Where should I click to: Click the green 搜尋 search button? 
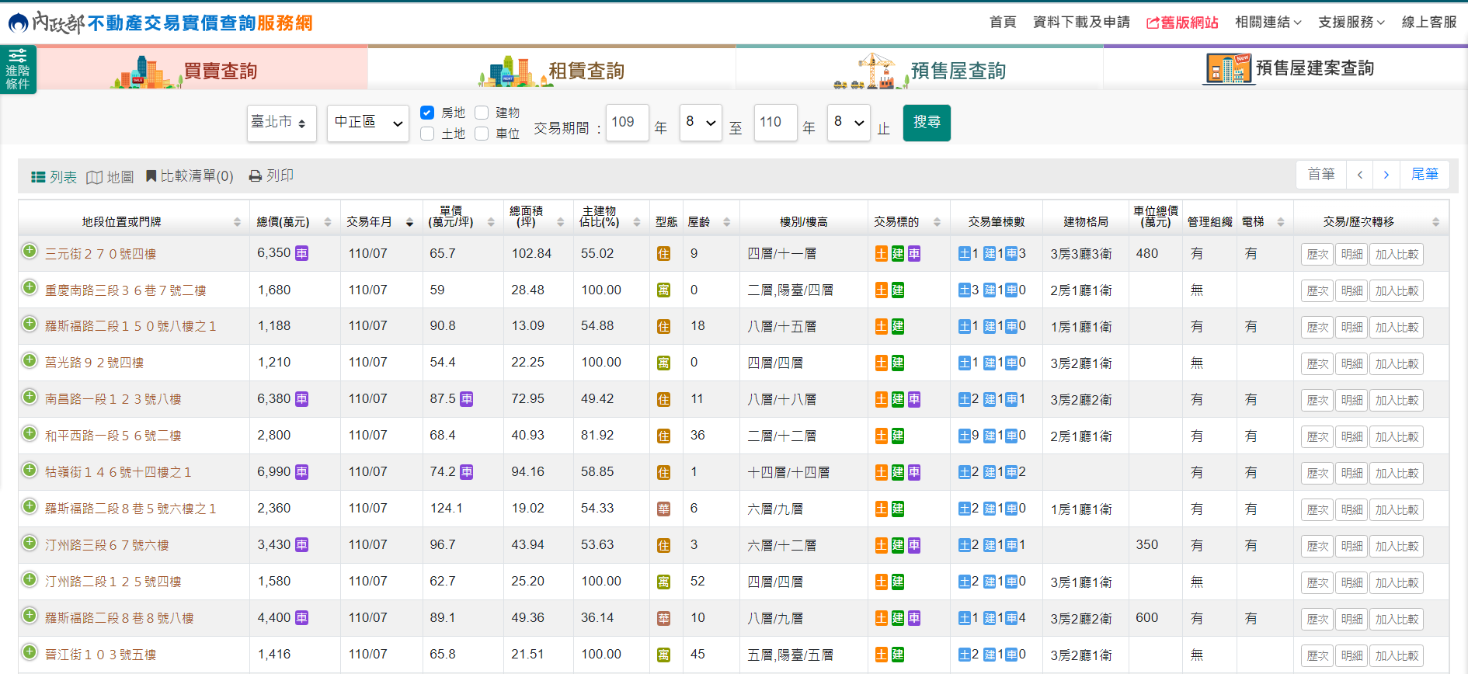click(x=927, y=123)
